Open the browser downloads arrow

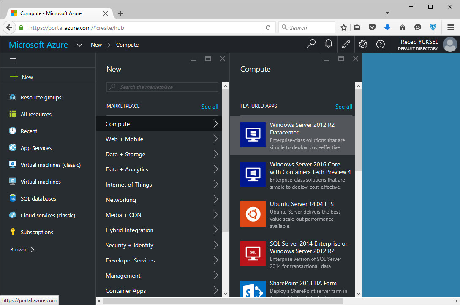(387, 27)
